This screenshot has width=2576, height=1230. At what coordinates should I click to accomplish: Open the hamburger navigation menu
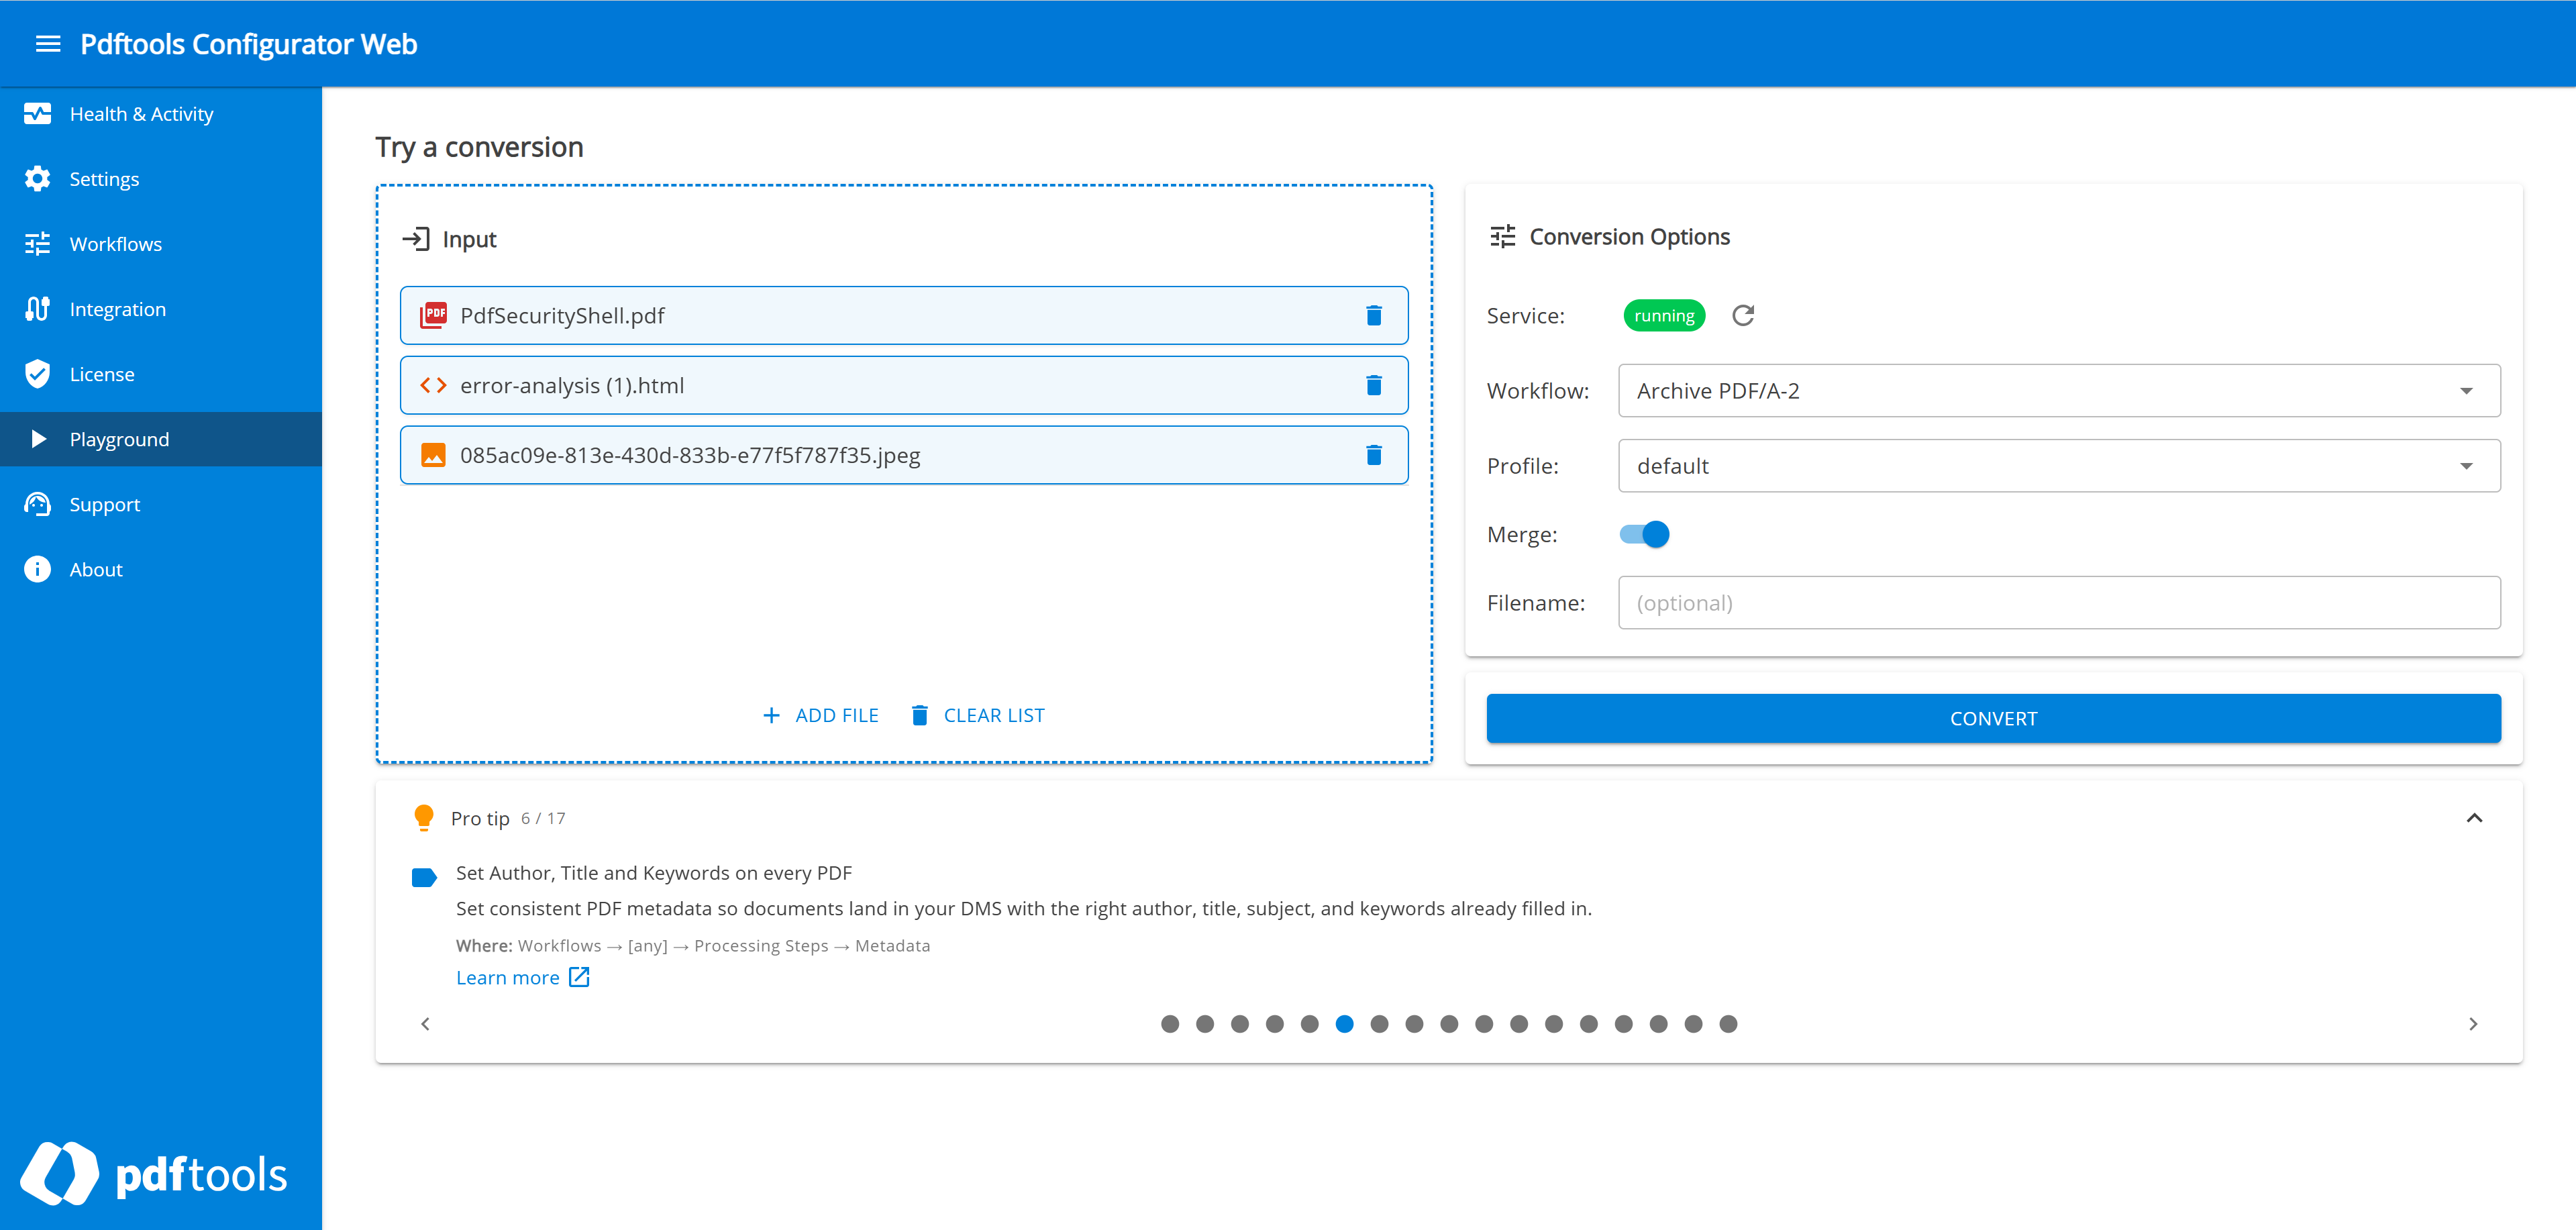[48, 44]
